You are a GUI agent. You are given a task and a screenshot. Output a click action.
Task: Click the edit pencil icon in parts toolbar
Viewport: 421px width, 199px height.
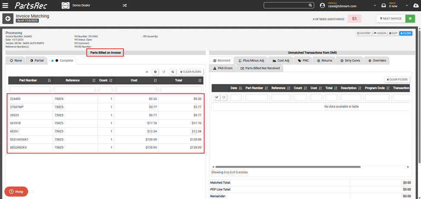tap(164, 72)
